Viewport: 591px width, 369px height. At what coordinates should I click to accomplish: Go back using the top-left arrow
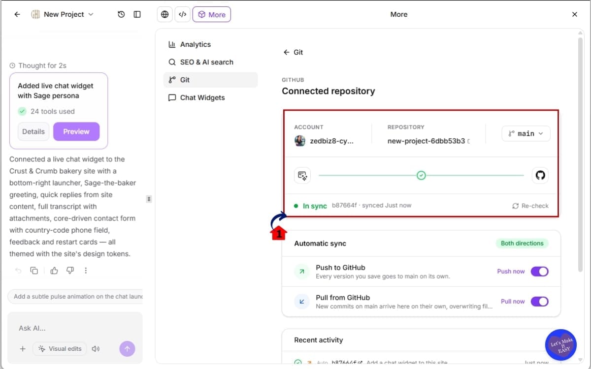[17, 14]
